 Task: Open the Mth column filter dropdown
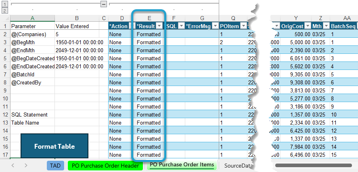pyautogui.click(x=327, y=26)
